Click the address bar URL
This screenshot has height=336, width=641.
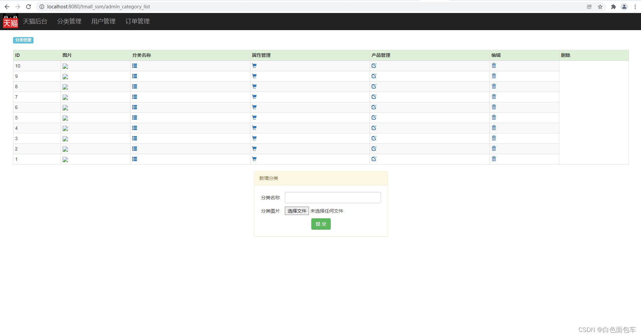pos(98,7)
